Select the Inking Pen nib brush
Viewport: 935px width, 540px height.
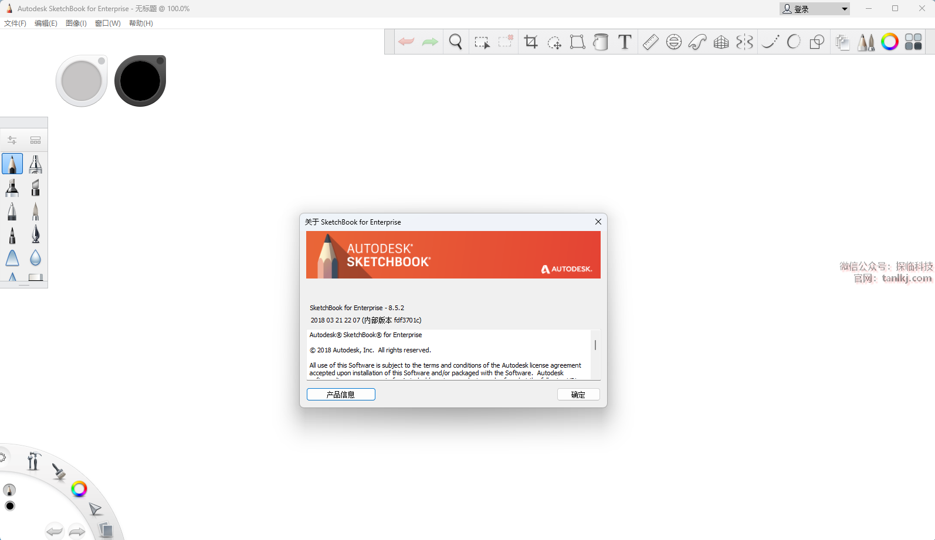(x=36, y=235)
